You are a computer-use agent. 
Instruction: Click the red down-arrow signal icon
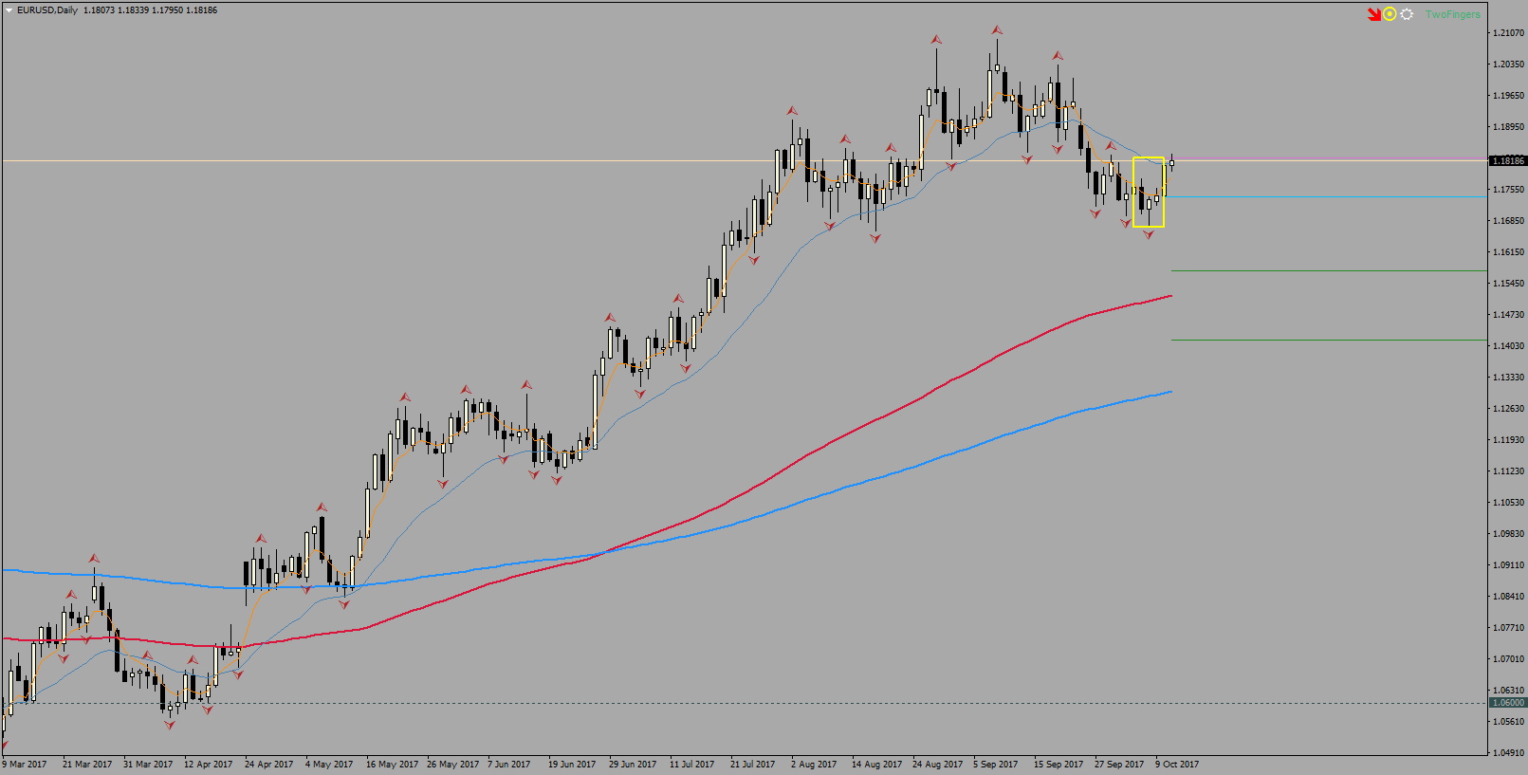click(x=1374, y=14)
